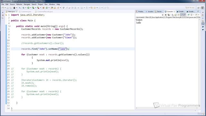The width and height of the screenshot is (206, 116).
Task: Click the console scroll up arrow
Action: pos(199,20)
